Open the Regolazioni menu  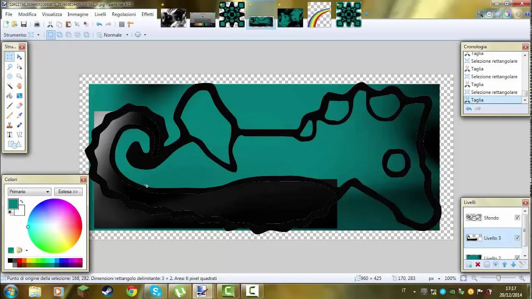124,14
